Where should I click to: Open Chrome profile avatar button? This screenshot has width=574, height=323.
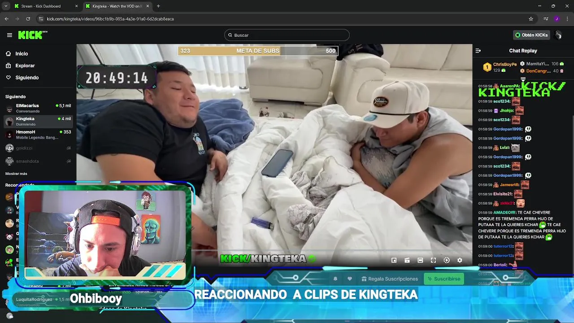point(557,19)
